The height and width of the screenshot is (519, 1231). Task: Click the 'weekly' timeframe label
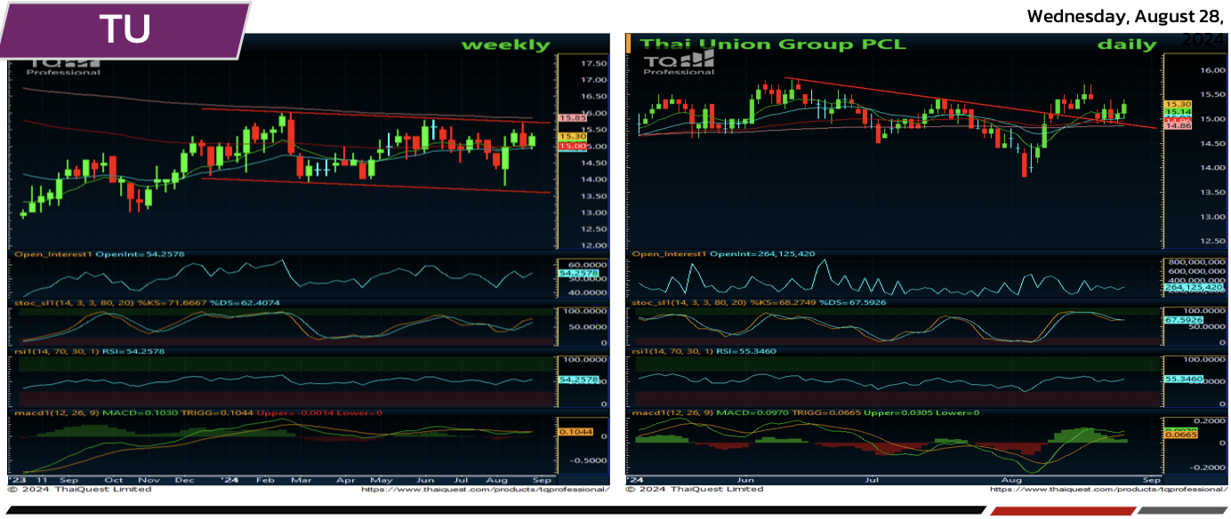tap(506, 44)
